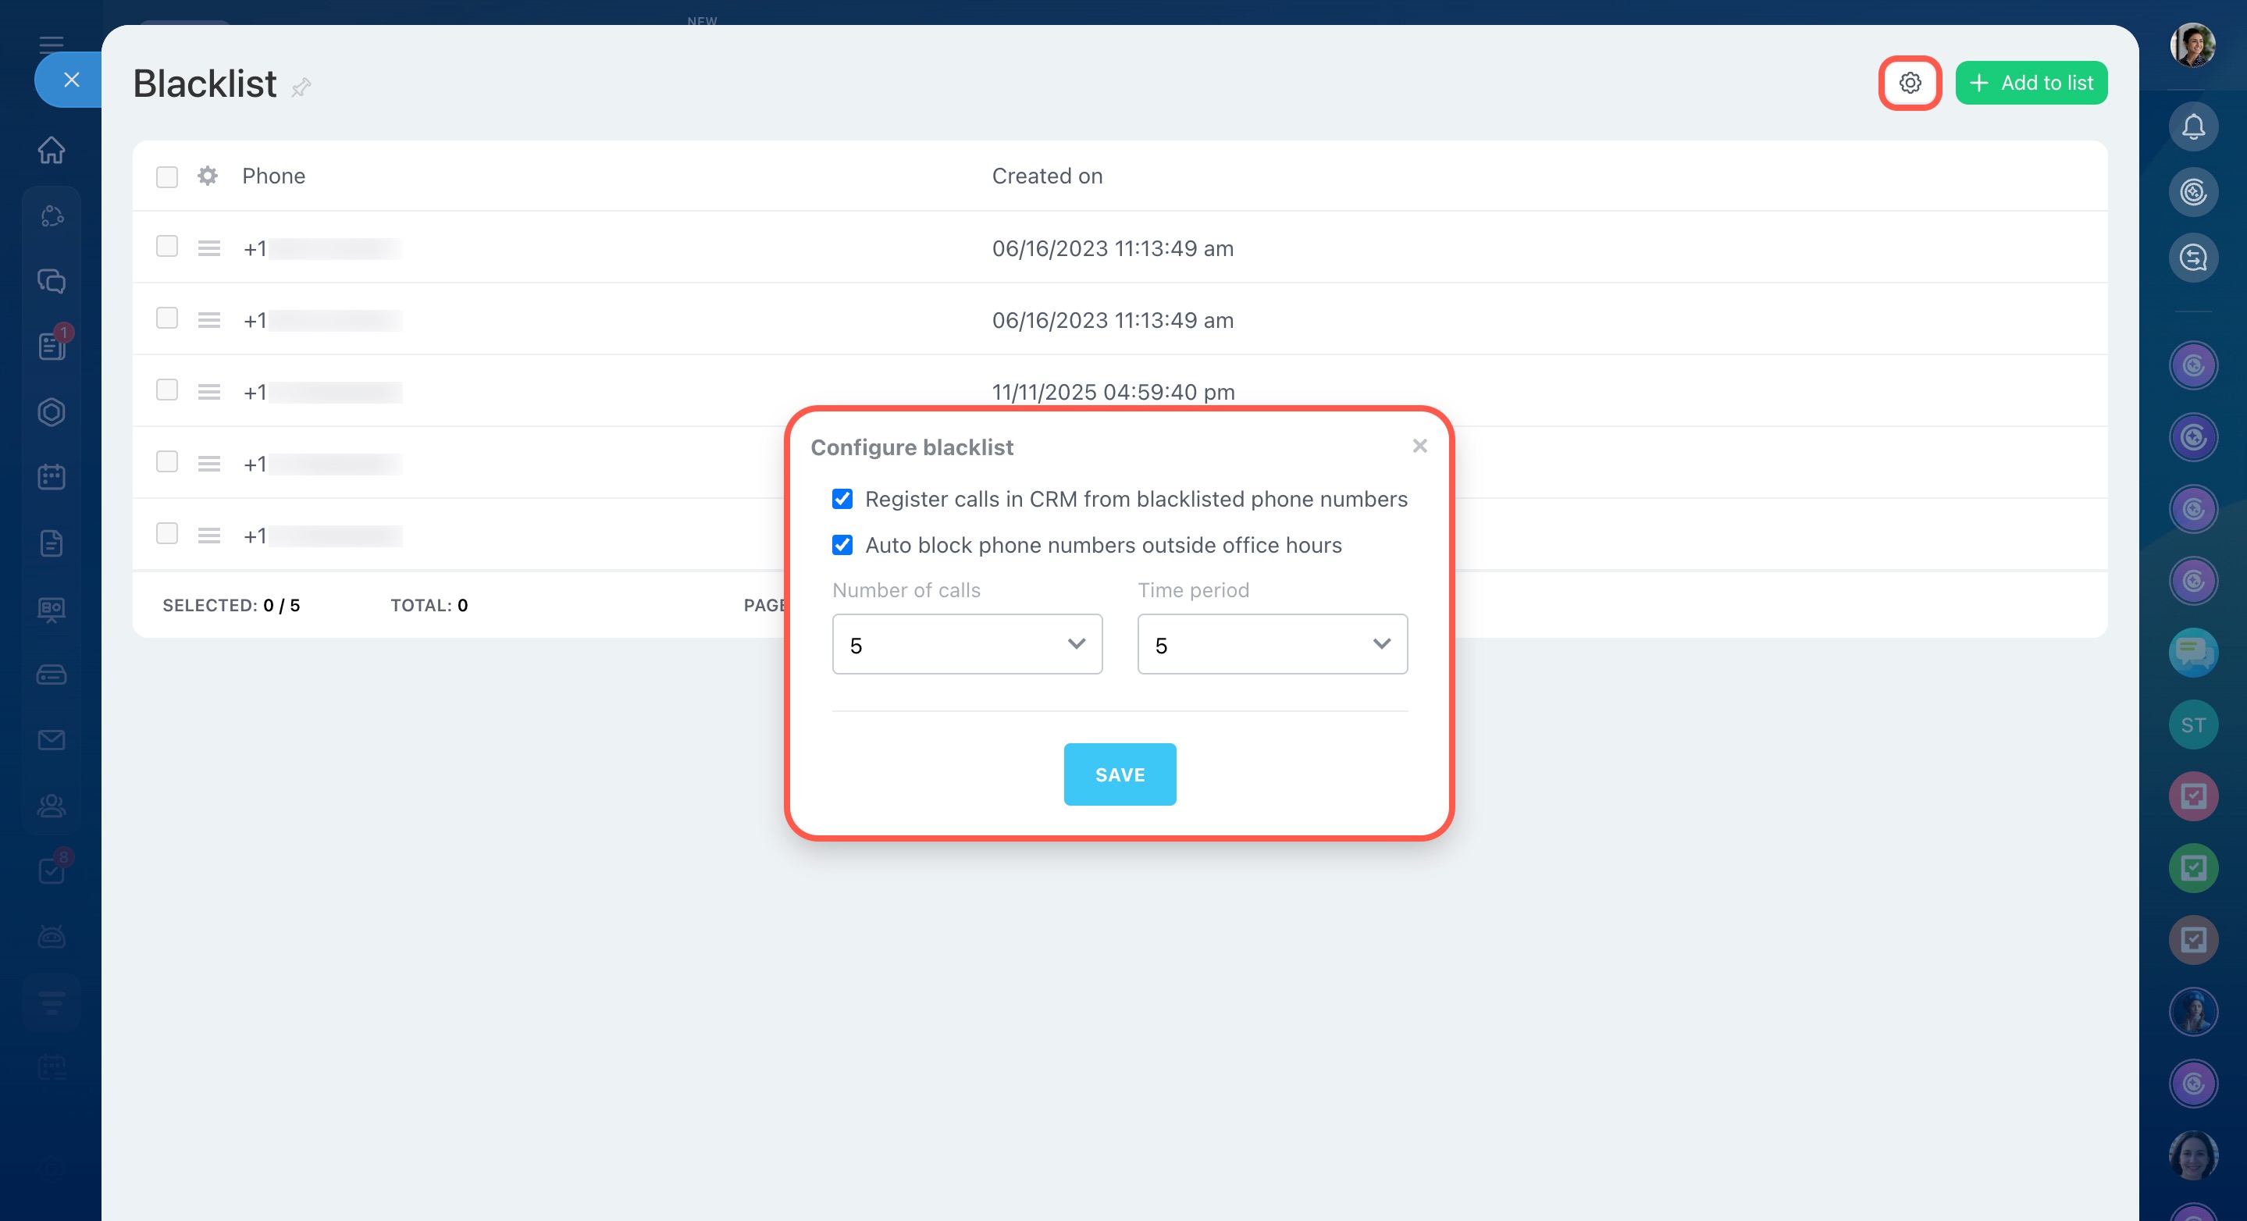
Task: Open the calendar icon in sidebar
Action: (x=52, y=477)
